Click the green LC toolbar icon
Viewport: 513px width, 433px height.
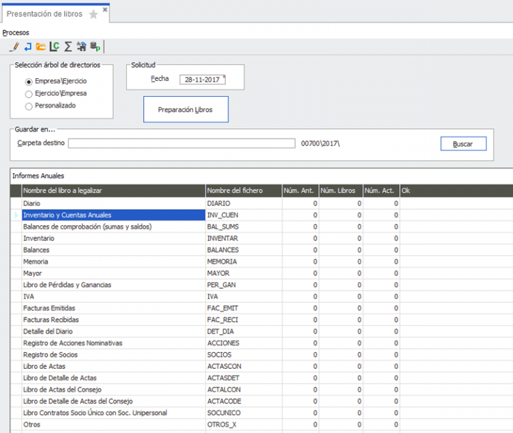pyautogui.click(x=54, y=46)
